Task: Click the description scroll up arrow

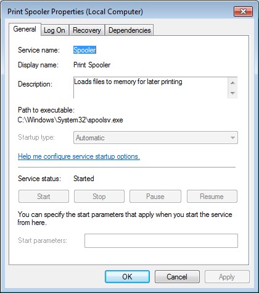Action: click(232, 83)
